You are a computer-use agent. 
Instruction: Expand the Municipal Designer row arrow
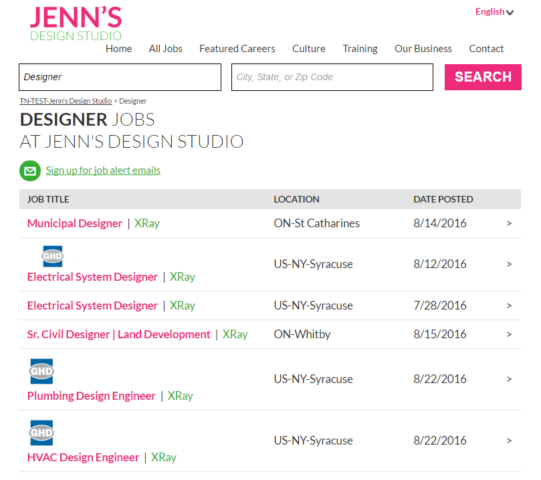point(509,223)
